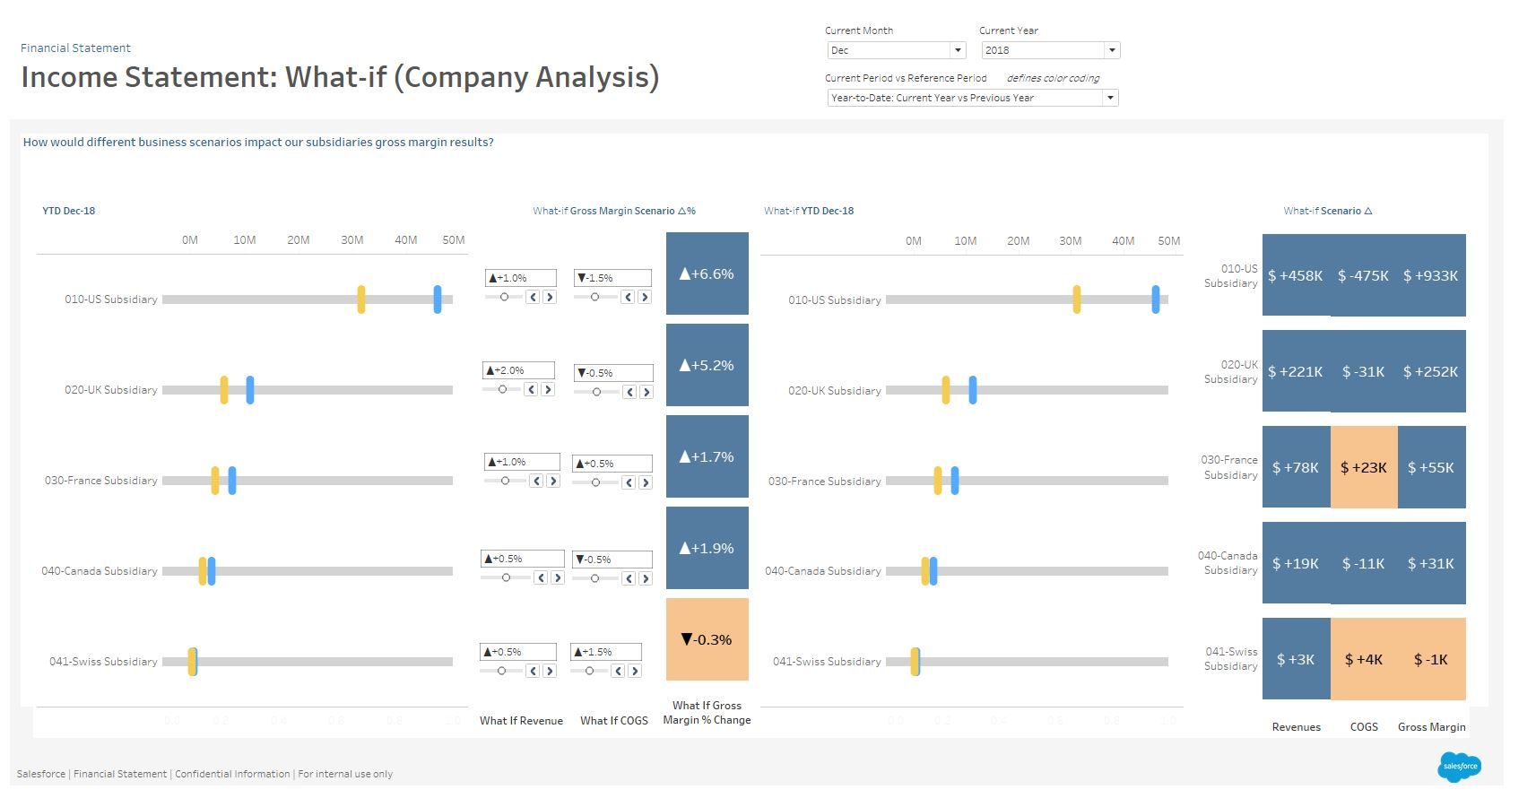This screenshot has height=807, width=1536.
Task: Select the US +6.6% gross margin cell
Action: tap(707, 273)
